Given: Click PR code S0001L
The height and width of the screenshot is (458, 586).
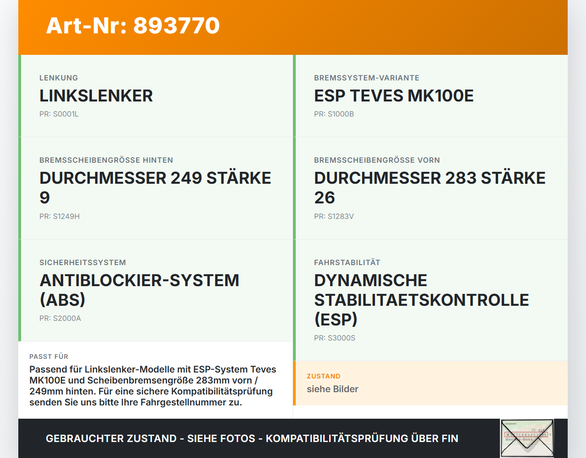Looking at the screenshot, I should [59, 114].
